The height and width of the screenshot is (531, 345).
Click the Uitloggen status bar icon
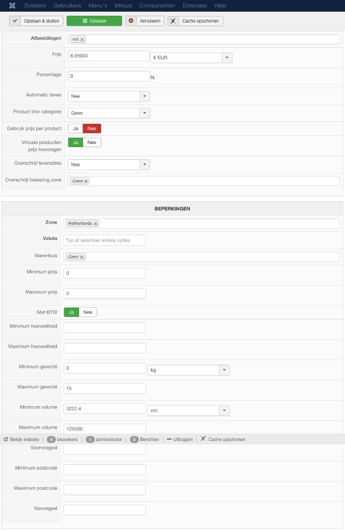click(169, 439)
